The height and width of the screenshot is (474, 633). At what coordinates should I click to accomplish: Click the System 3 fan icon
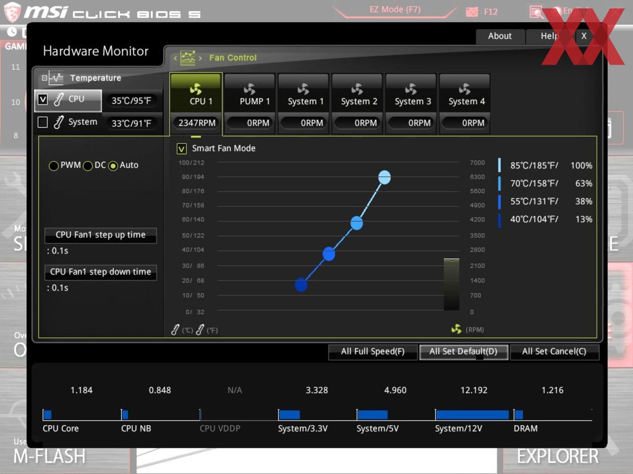tap(411, 89)
